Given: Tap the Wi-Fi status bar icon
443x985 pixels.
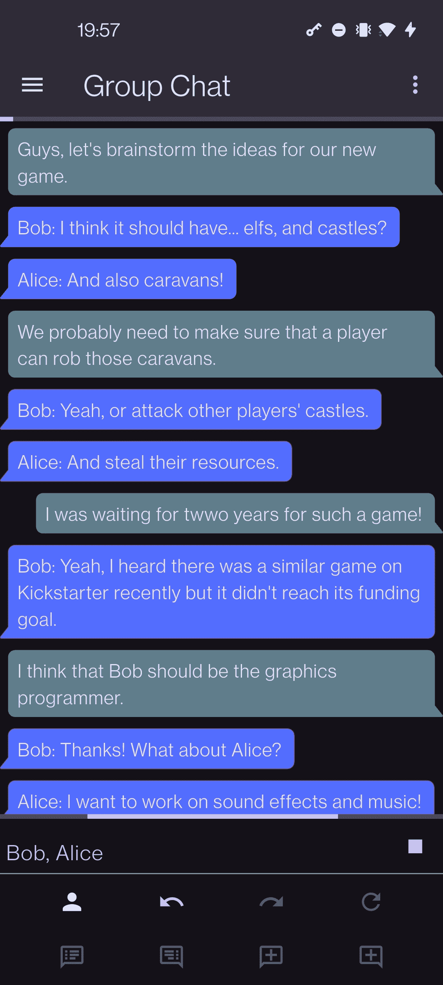Looking at the screenshot, I should tap(387, 30).
